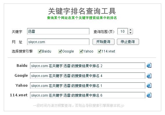Select the Google ranking result field
This screenshot has width=165, height=115.
click(x=88, y=76)
